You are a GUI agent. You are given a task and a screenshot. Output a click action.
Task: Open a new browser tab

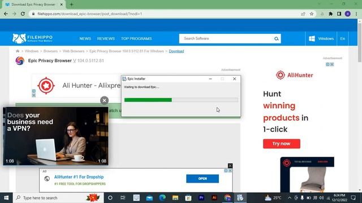click(x=72, y=5)
